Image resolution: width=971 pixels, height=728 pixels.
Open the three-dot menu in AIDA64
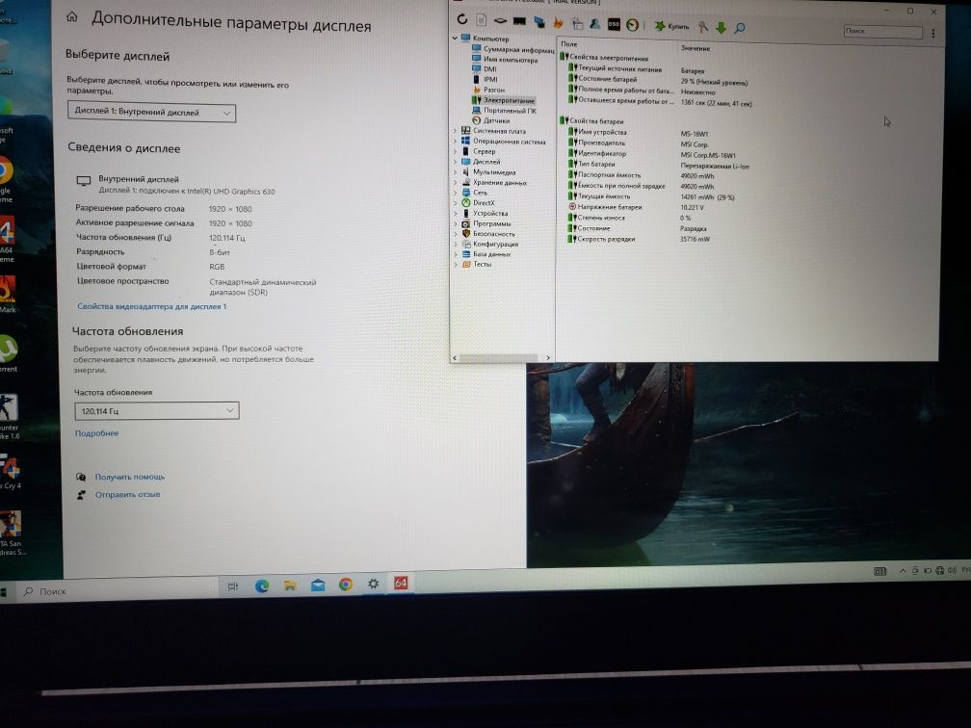932,34
